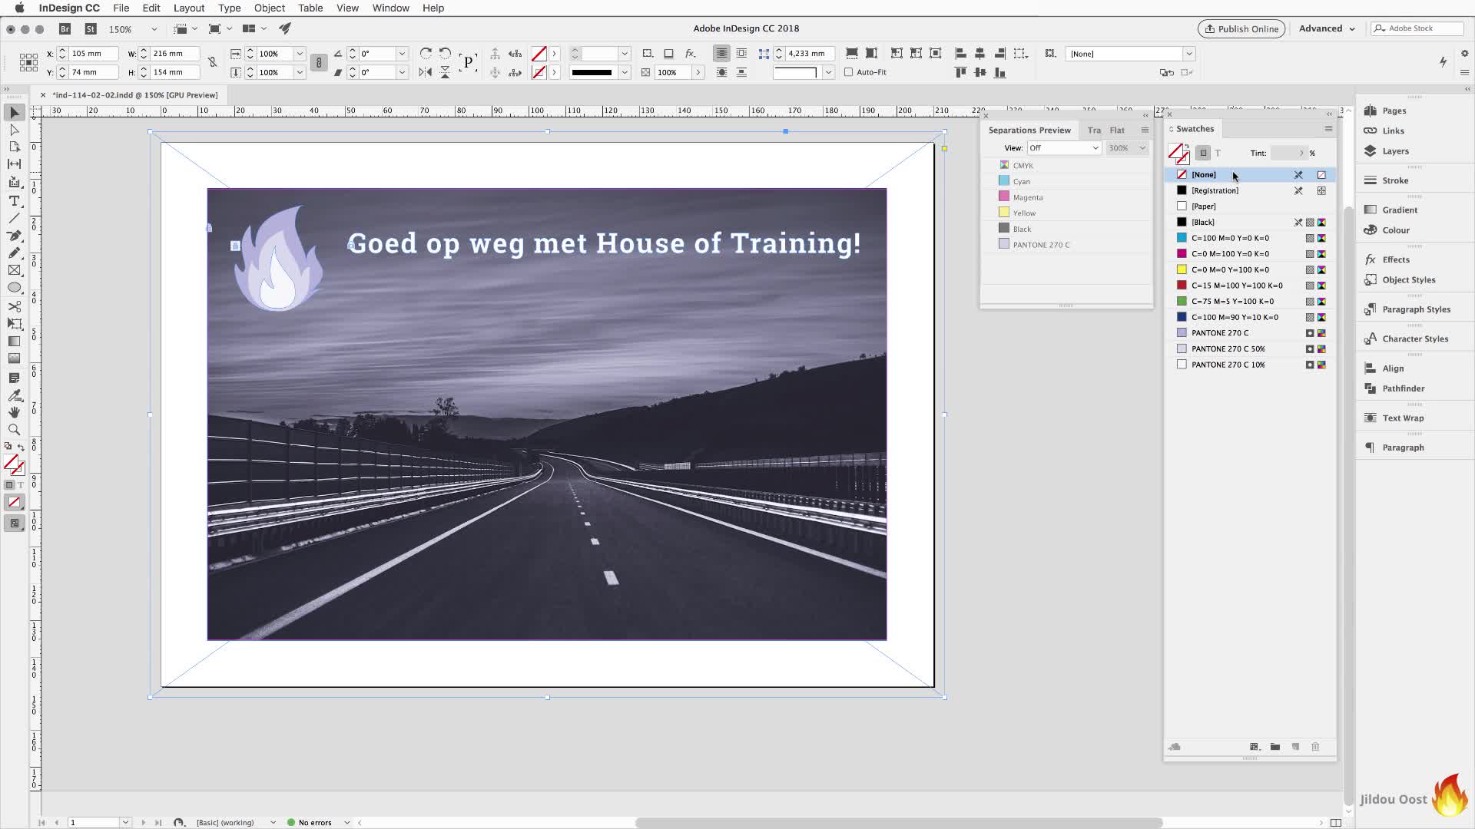Open the [Basic] (working) preflight profile dropdown
Screen dimensions: 1475x829
click(273, 822)
